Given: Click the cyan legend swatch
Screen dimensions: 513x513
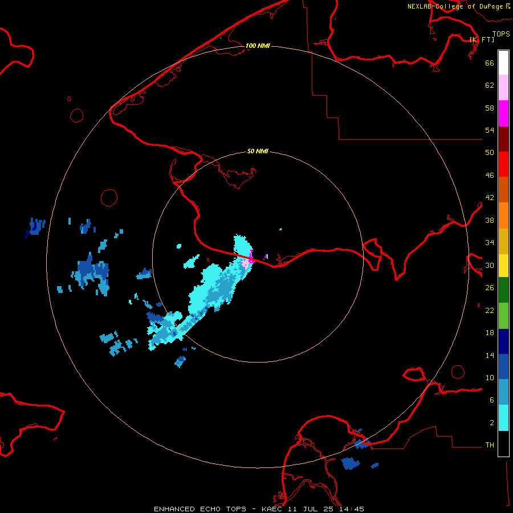Looking at the screenshot, I should (503, 418).
